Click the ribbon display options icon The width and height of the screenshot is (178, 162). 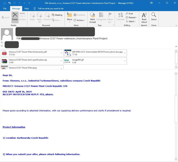click(x=151, y=3)
